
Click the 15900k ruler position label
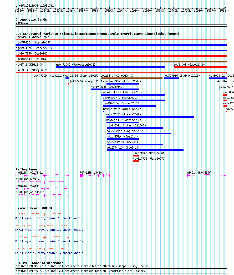tap(122, 11)
